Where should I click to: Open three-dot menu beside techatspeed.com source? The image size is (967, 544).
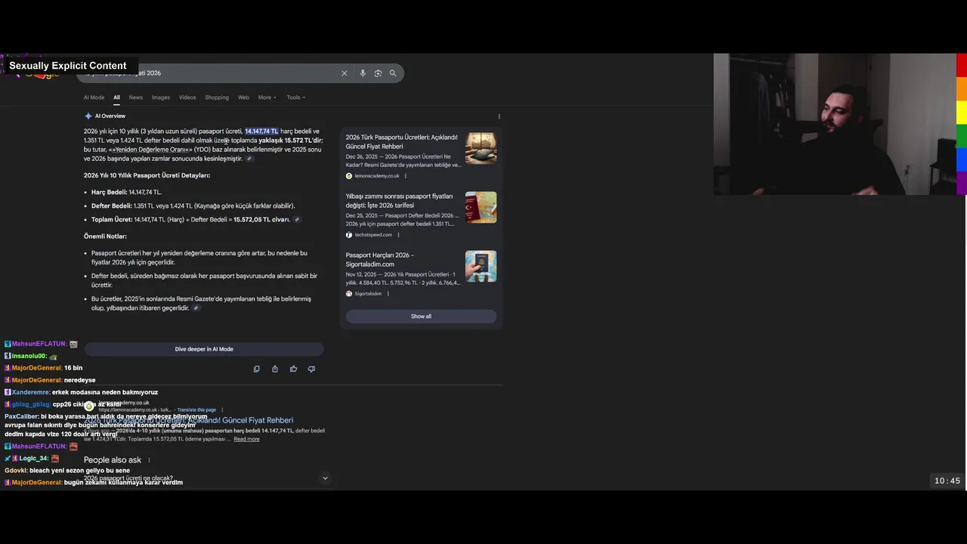click(398, 235)
